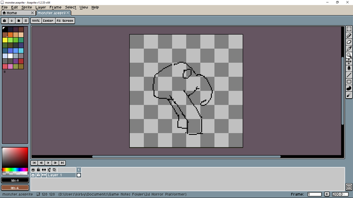The height and width of the screenshot is (198, 353).
Task: Click the palette edit lock icon
Action: click(5, 21)
